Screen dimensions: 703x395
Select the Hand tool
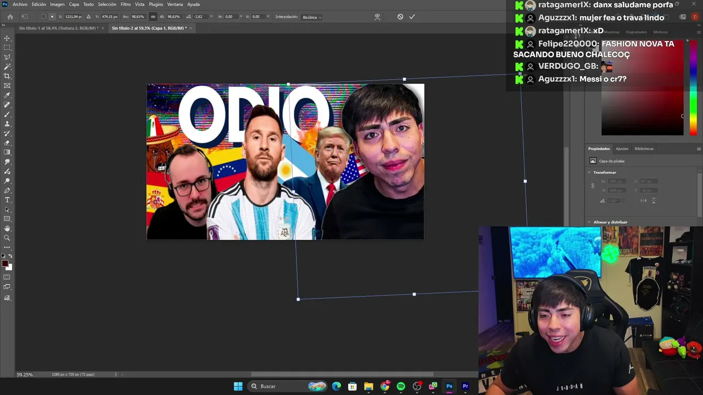coord(7,228)
